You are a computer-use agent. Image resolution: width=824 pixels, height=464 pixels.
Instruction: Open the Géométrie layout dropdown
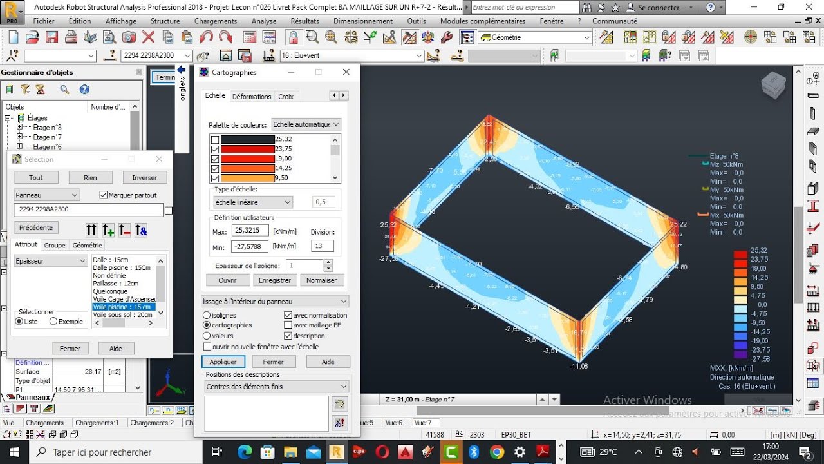(535, 37)
